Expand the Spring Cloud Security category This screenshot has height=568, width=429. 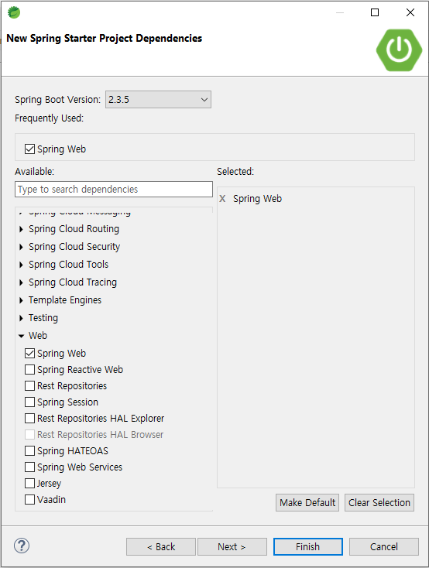coord(21,247)
